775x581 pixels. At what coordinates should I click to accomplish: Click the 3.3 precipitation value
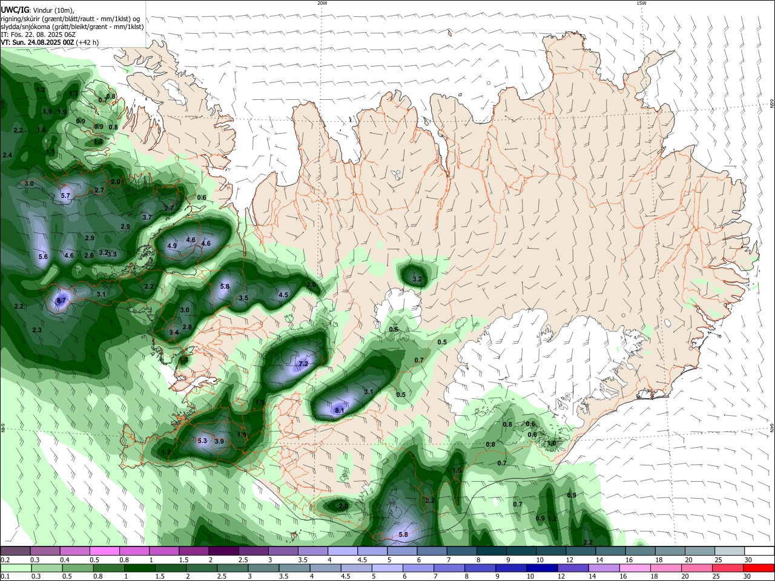[x=112, y=254]
